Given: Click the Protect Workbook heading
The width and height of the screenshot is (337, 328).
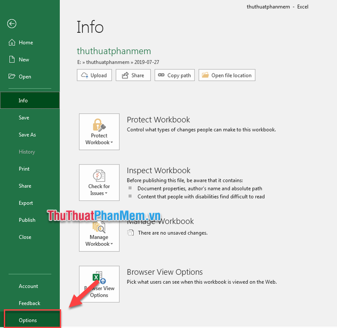Looking at the screenshot, I should point(158,120).
